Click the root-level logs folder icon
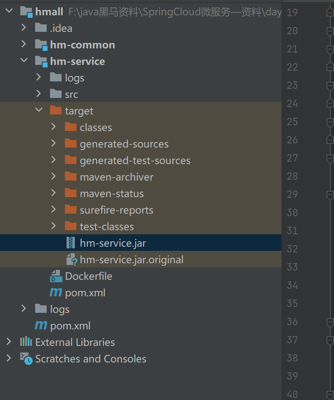Screen dimensions: 334x400 [41, 308]
